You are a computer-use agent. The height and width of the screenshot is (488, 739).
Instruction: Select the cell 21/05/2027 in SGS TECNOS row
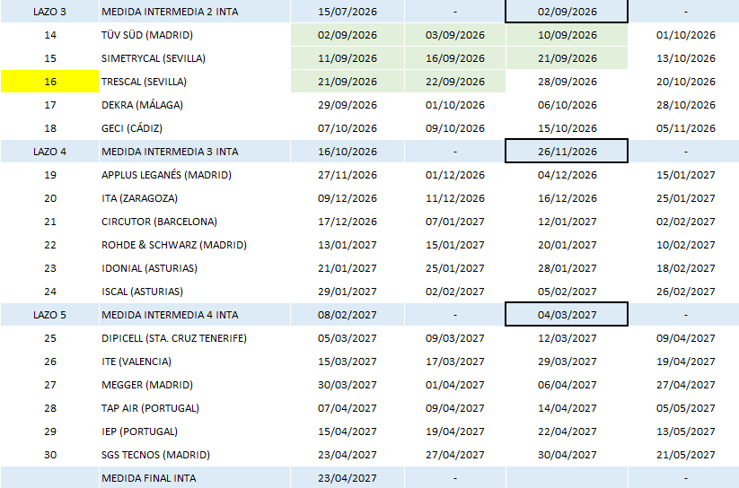685,455
